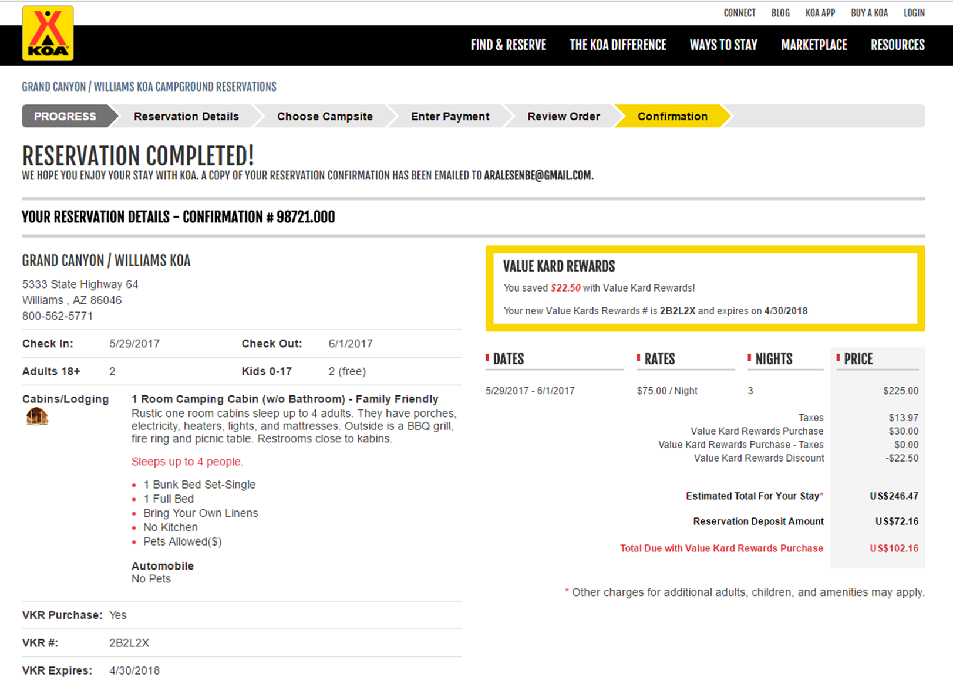Click the KOA logo
Image resolution: width=953 pixels, height=691 pixels.
(48, 33)
